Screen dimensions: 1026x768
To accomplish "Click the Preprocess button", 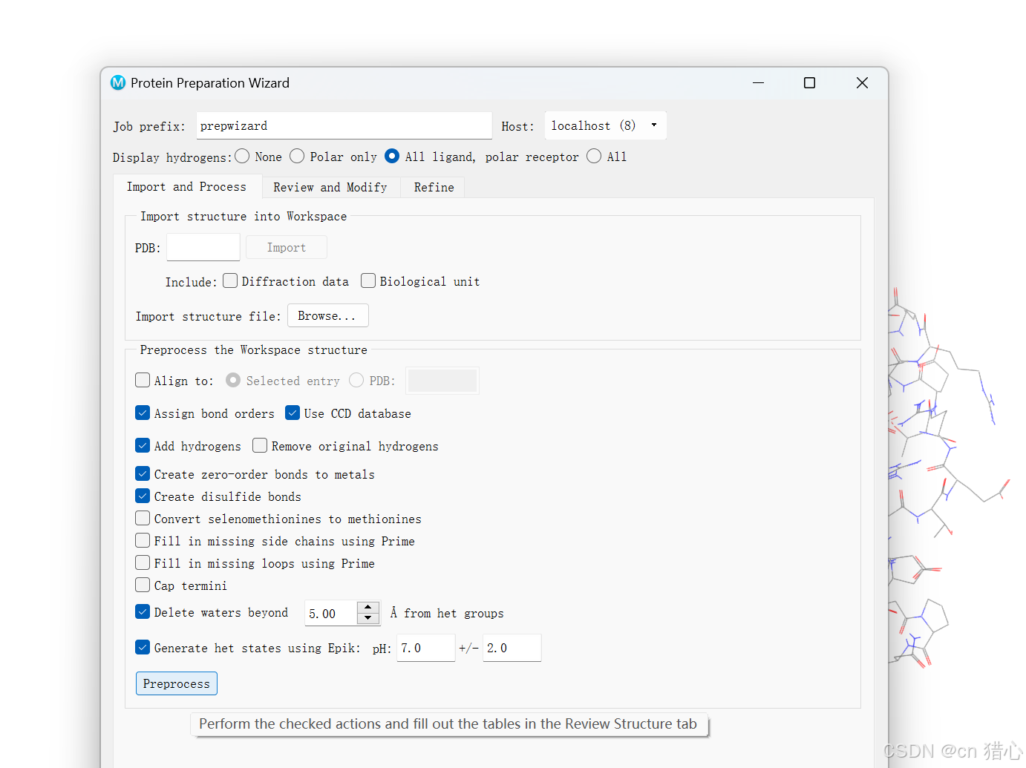I will pos(177,683).
